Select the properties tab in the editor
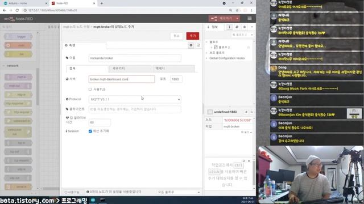364x204 pixels. point(84,45)
